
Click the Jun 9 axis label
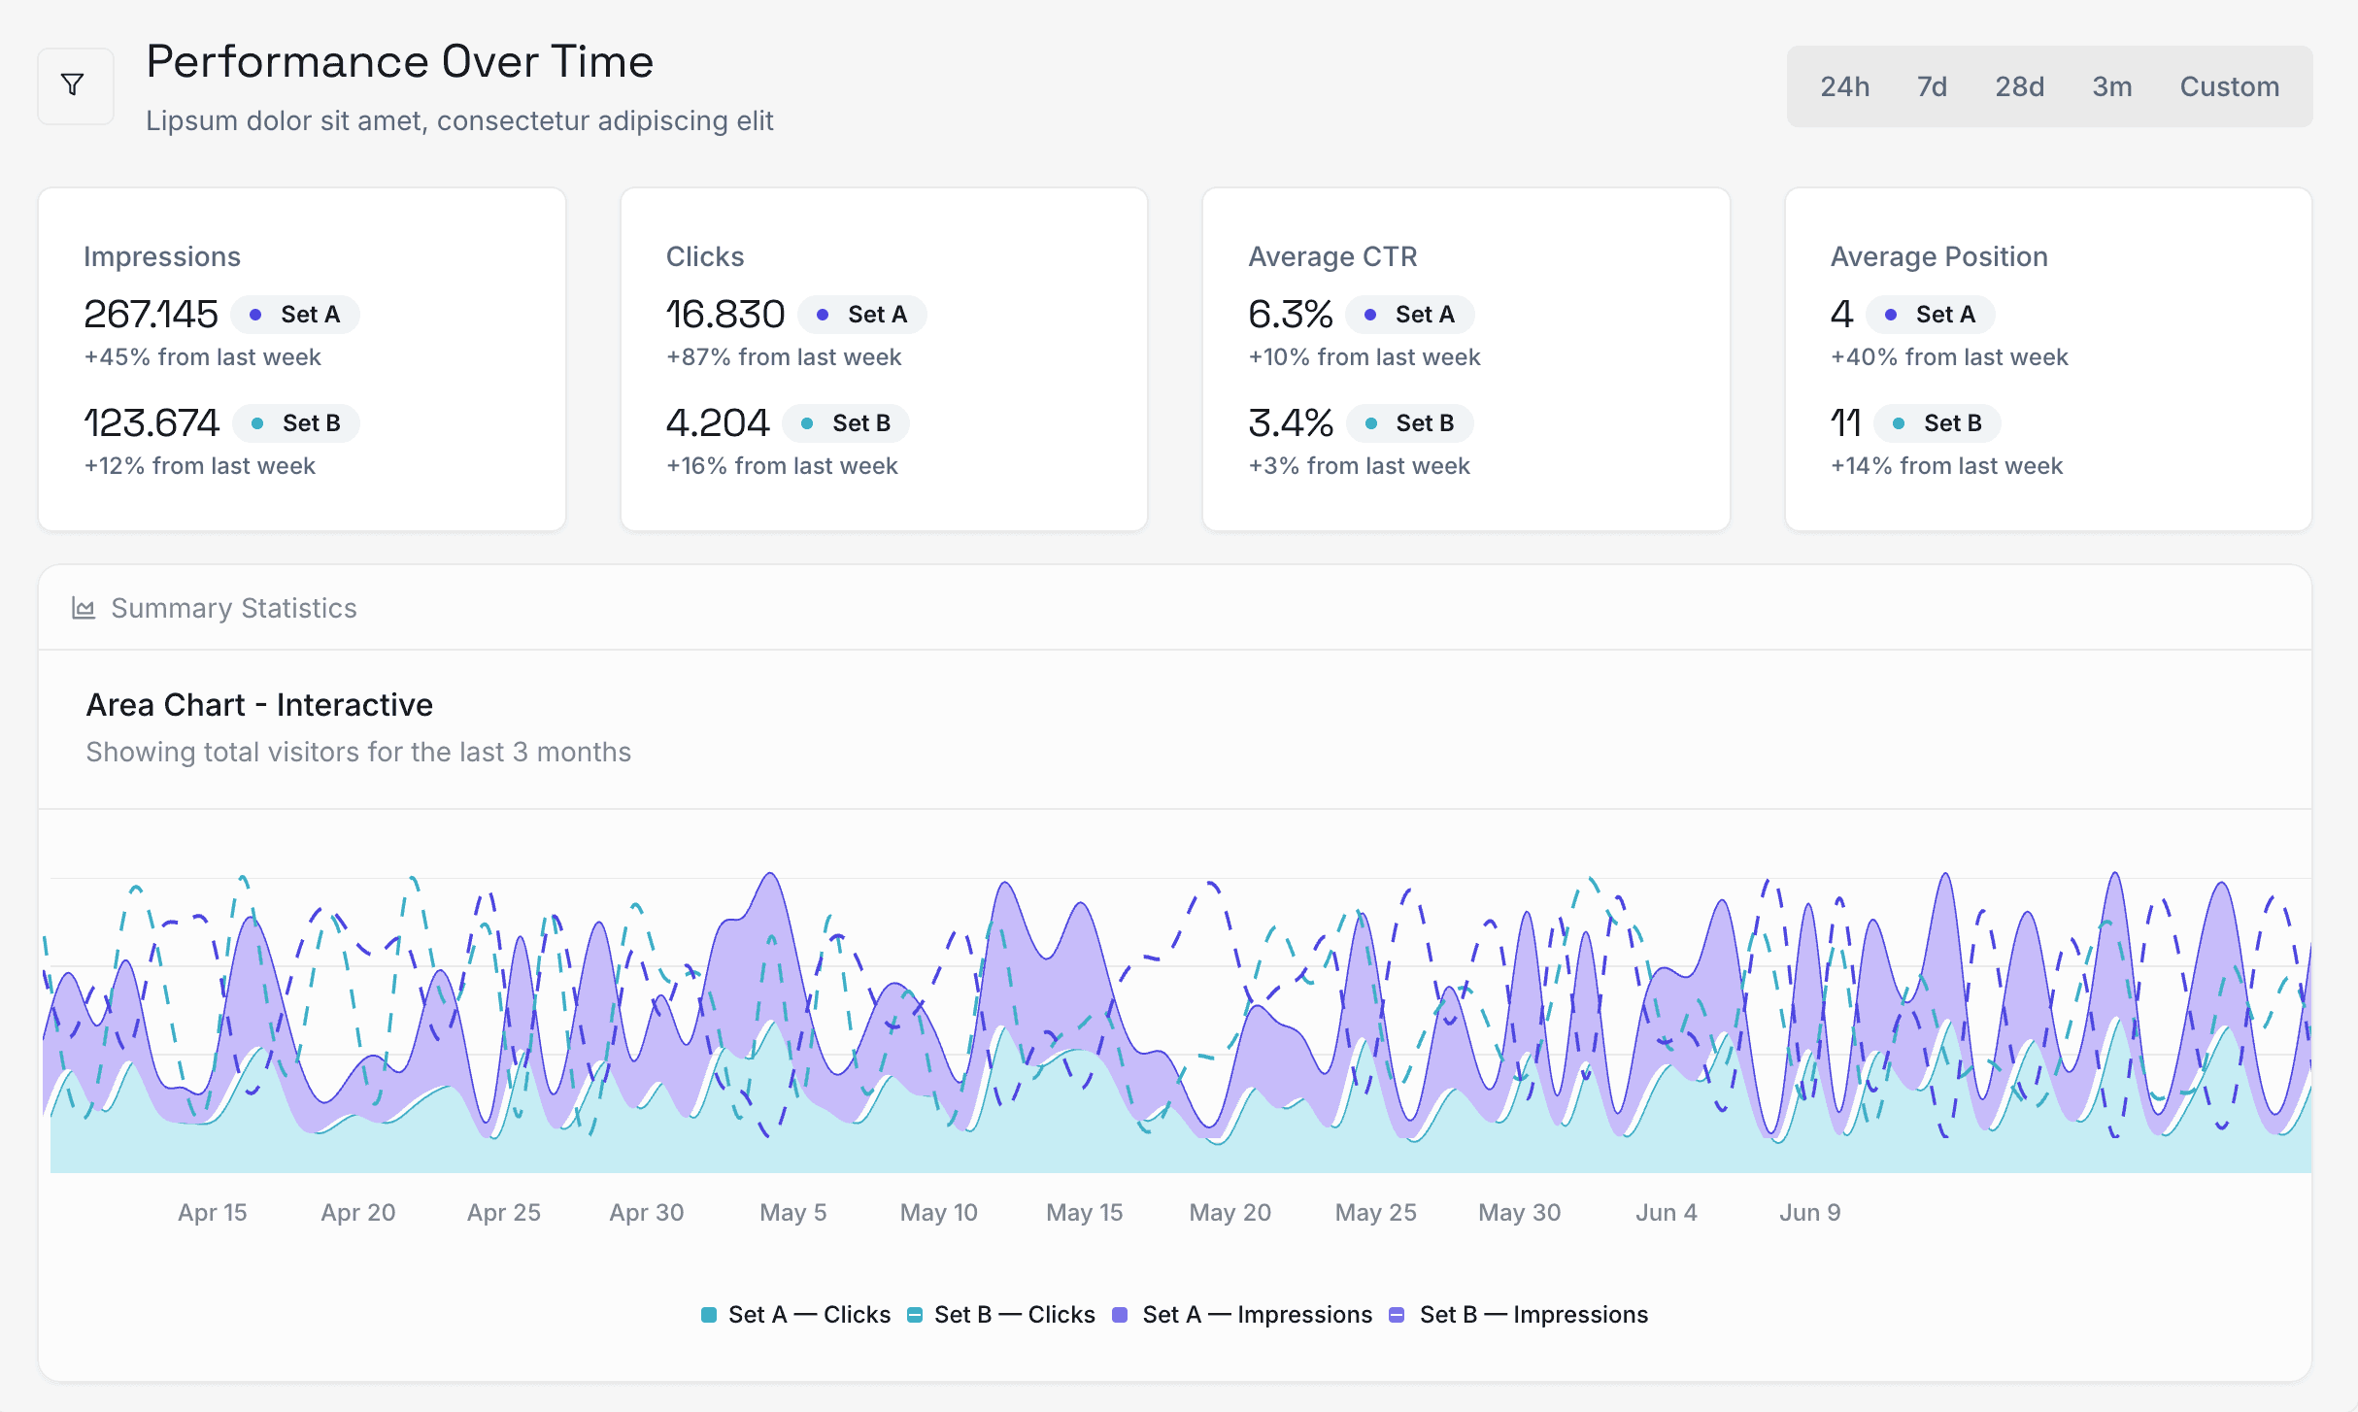(1809, 1212)
